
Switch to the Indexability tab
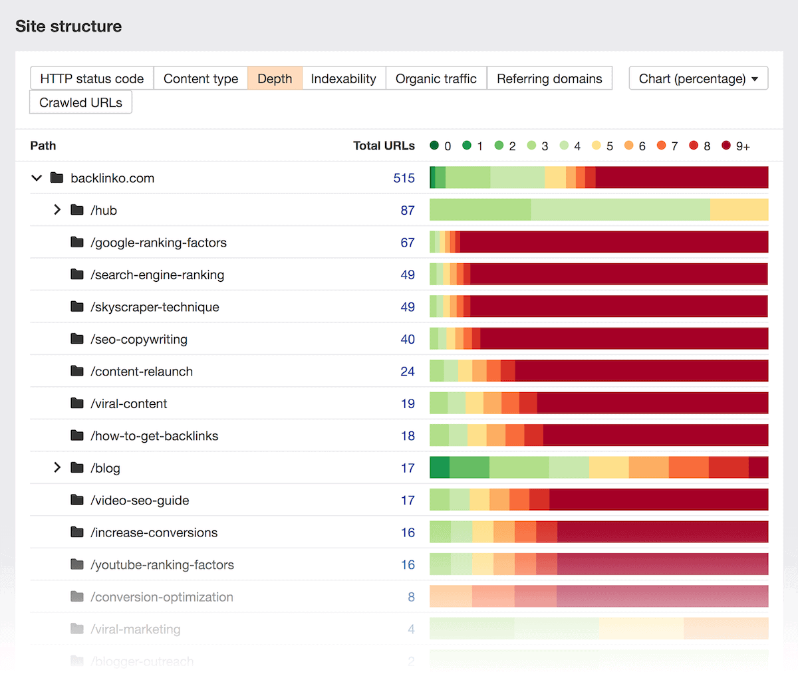pos(344,78)
